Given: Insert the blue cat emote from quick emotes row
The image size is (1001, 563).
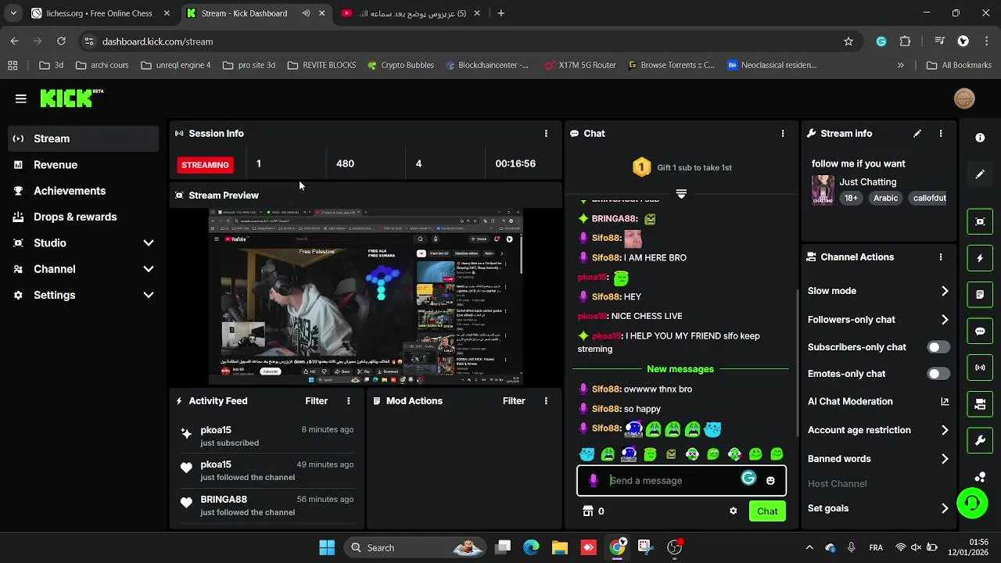Looking at the screenshot, I should pos(587,454).
